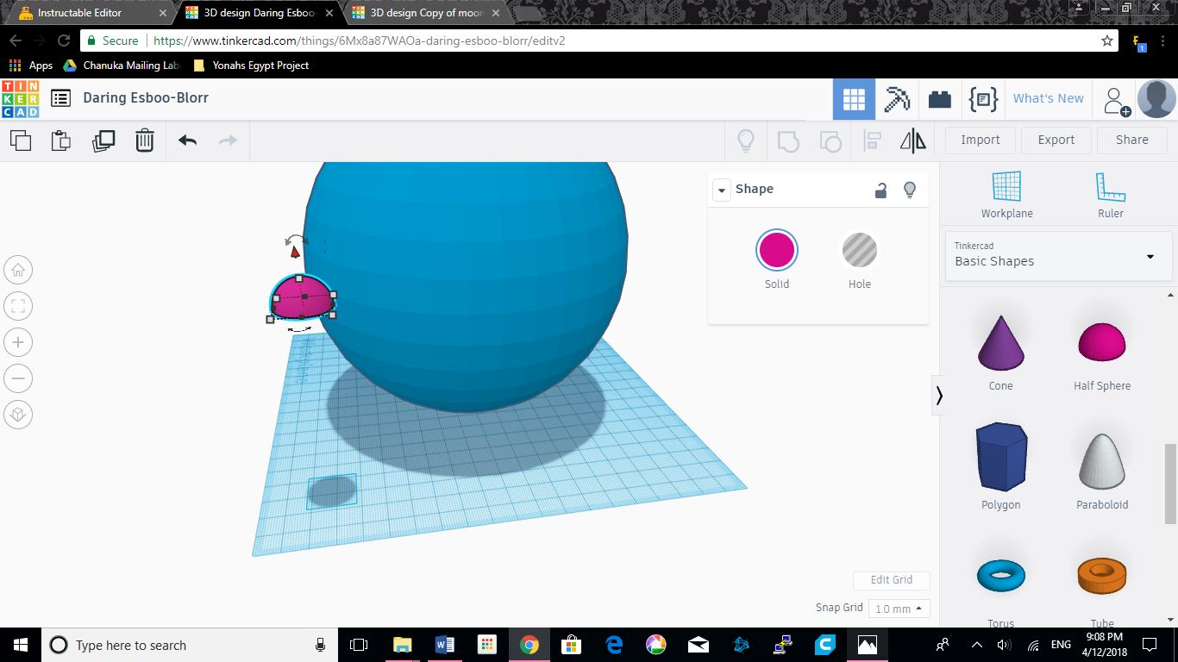This screenshot has height=662, width=1178.
Task: Open Word from the taskbar
Action: [x=444, y=645]
